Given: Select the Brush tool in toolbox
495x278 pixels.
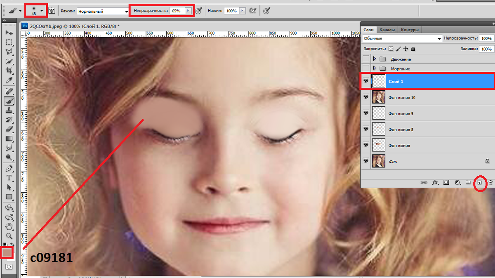Looking at the screenshot, I should [9, 100].
